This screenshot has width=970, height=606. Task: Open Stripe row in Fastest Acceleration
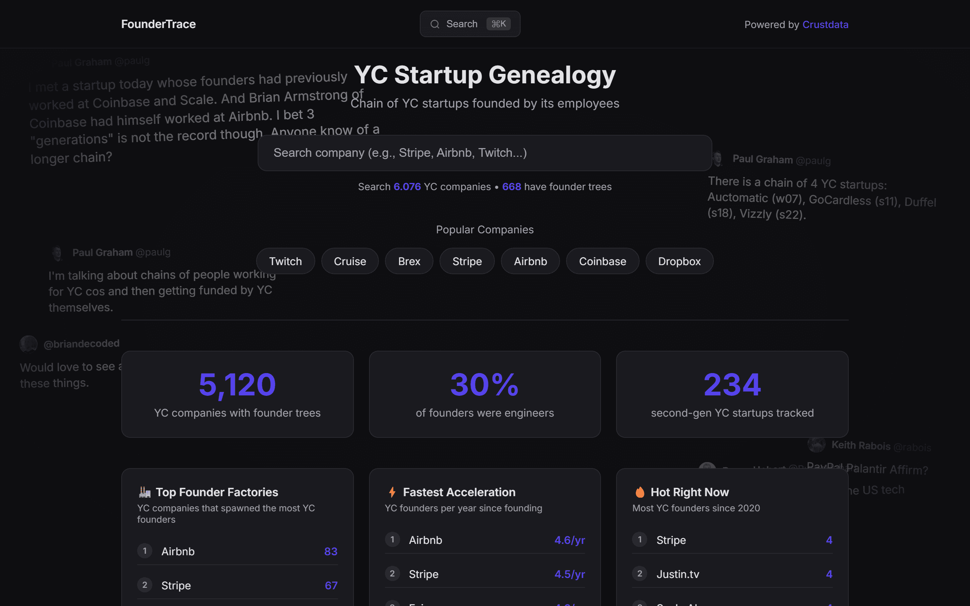point(485,574)
